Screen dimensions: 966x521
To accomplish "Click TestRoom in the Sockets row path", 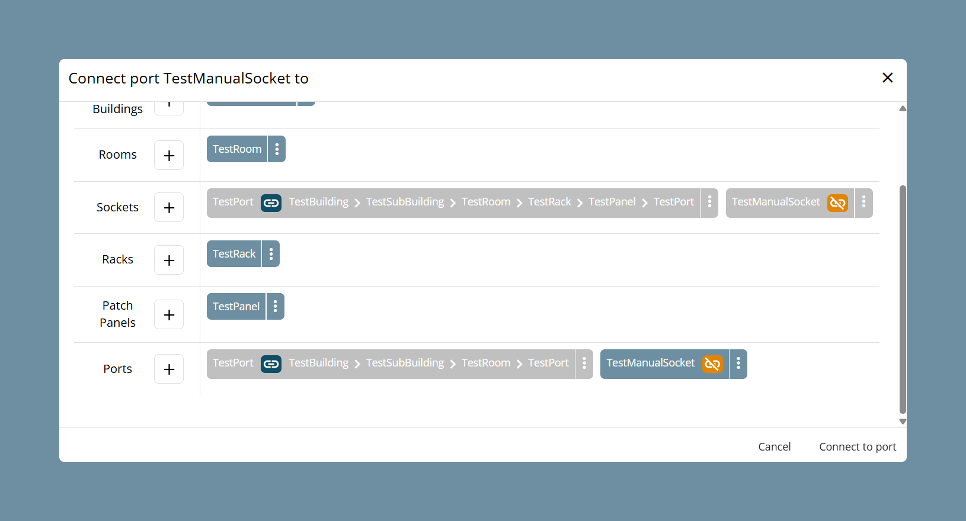I will 486,202.
